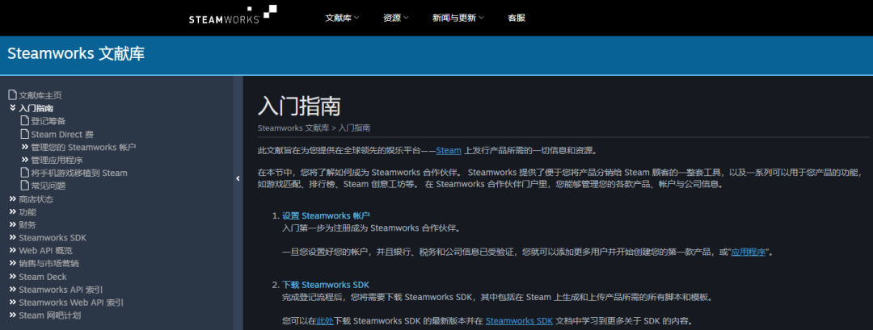Expand the 管理应用程序 chevron
This screenshot has height=330, width=873.
(x=24, y=160)
